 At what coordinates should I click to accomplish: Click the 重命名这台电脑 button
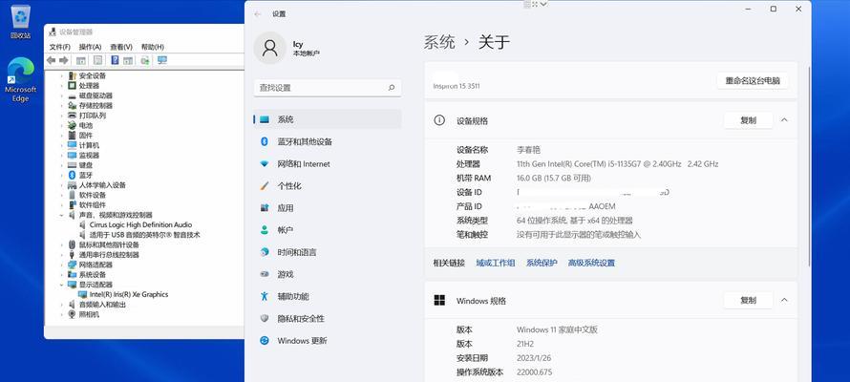coord(753,81)
